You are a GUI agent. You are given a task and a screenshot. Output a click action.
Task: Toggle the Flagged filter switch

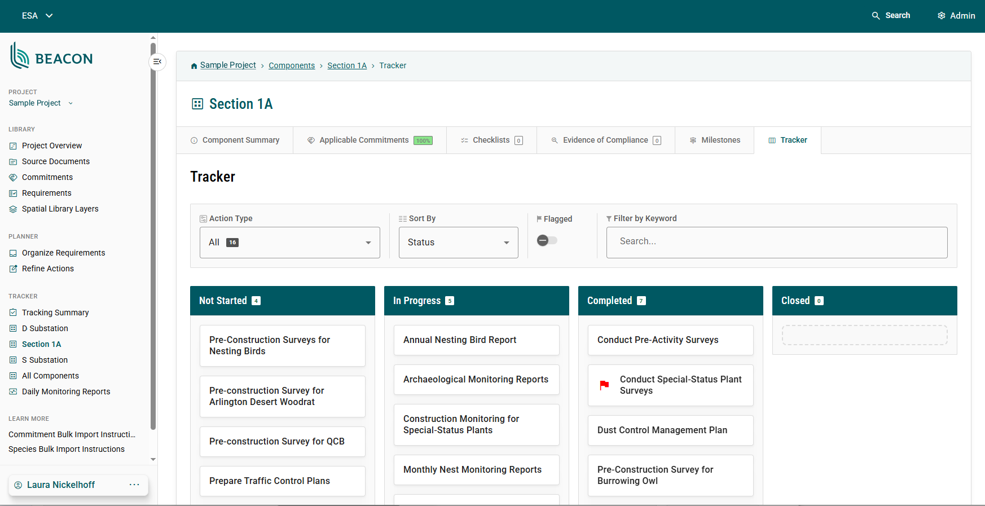[x=547, y=241]
